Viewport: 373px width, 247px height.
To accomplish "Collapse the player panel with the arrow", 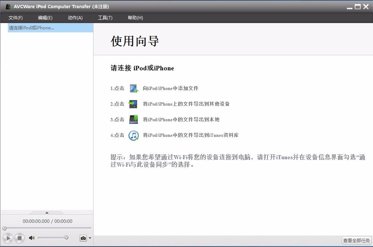I will [47, 212].
